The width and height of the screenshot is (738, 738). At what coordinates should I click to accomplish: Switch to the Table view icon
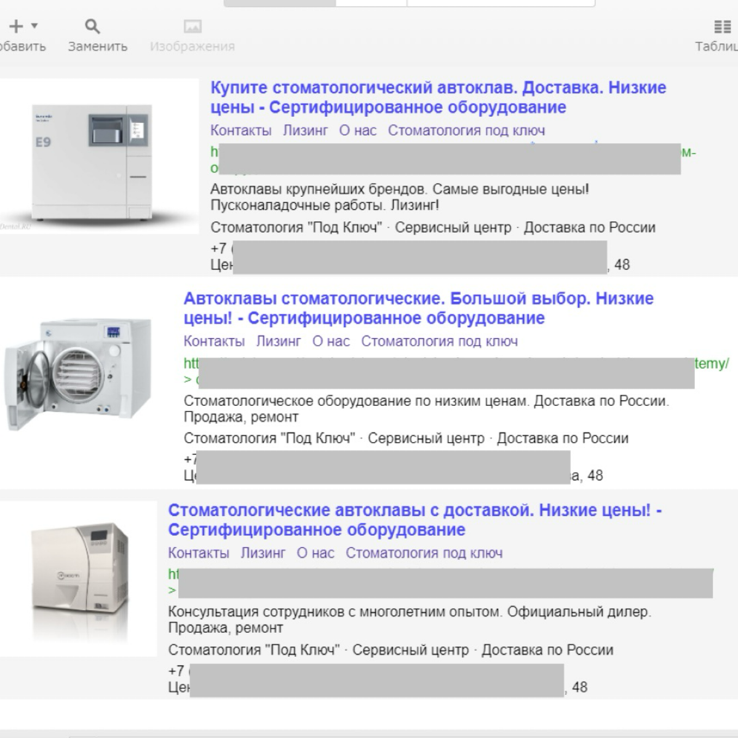(x=722, y=26)
